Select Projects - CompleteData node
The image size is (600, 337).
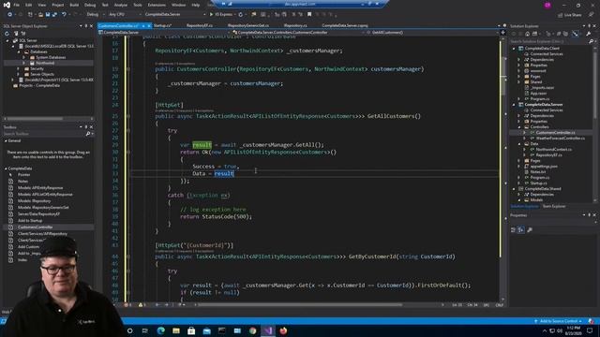39,85
